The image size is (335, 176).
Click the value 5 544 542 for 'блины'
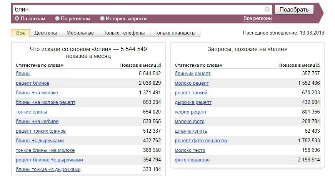point(150,73)
